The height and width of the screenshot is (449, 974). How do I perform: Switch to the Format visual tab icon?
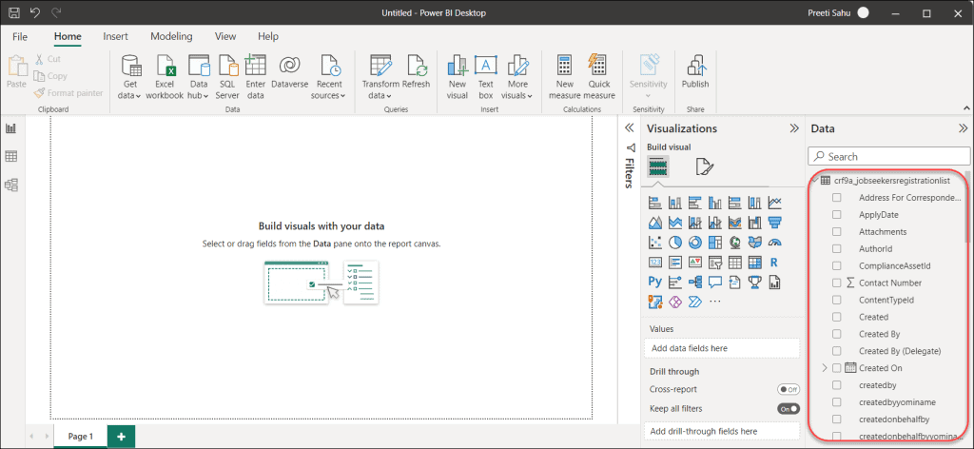click(x=705, y=166)
